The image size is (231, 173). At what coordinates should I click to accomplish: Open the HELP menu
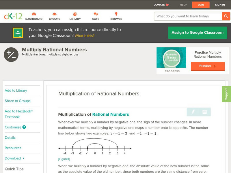tap(183, 5)
